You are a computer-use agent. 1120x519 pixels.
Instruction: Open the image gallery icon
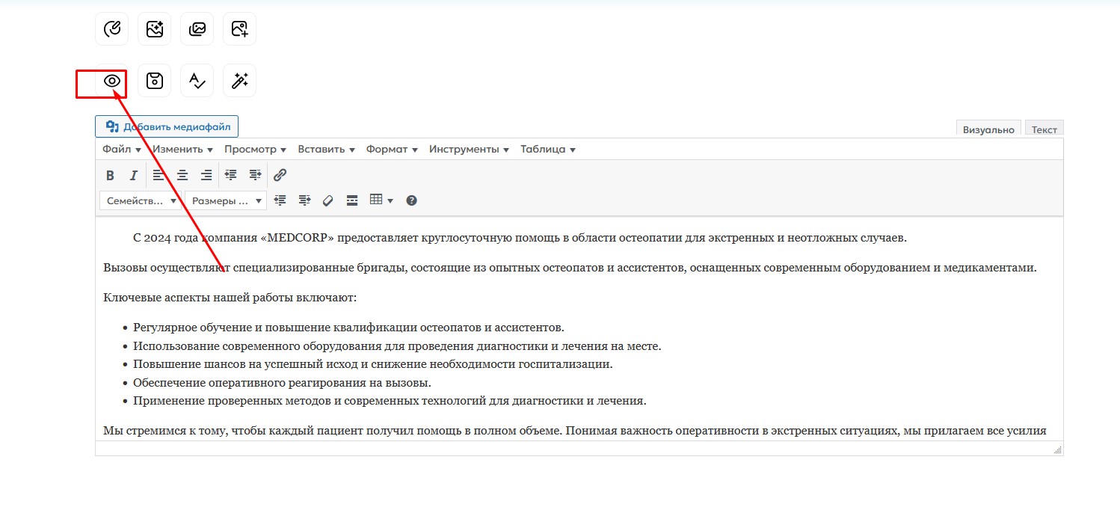coord(197,29)
